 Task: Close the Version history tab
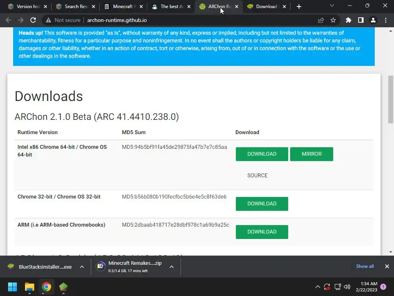point(45,7)
